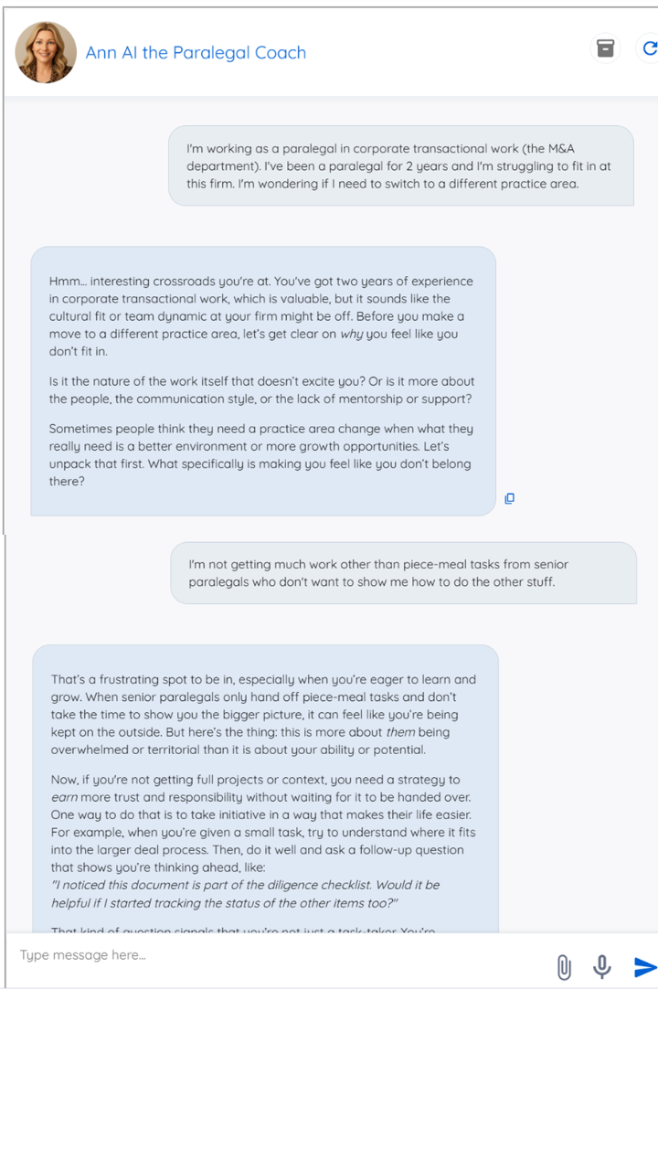Viewport: 658px width, 1170px height.
Task: Activate the microphone voice input
Action: [601, 966]
